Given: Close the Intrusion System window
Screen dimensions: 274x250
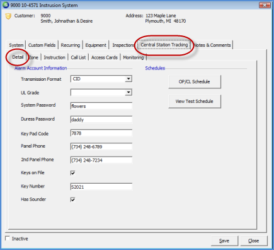Looking at the screenshot, I should click(265, 5).
